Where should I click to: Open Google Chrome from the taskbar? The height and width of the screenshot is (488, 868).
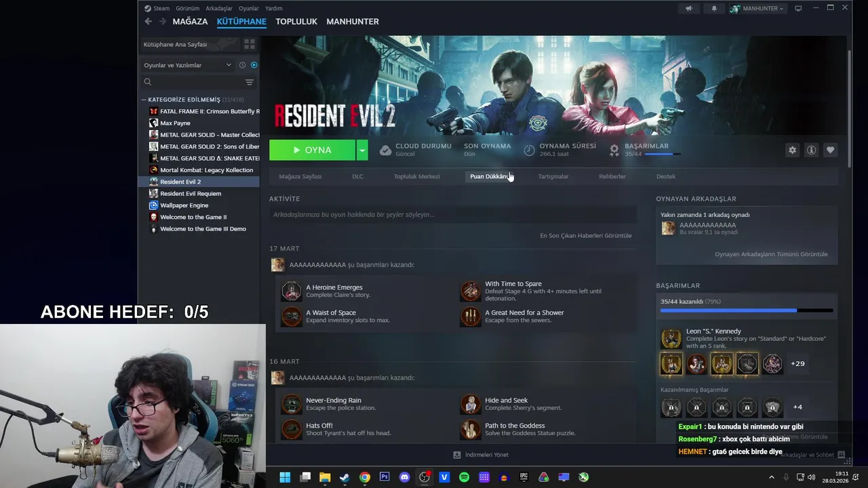365,477
